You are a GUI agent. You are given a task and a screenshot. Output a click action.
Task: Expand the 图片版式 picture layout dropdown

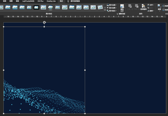(113, 11)
